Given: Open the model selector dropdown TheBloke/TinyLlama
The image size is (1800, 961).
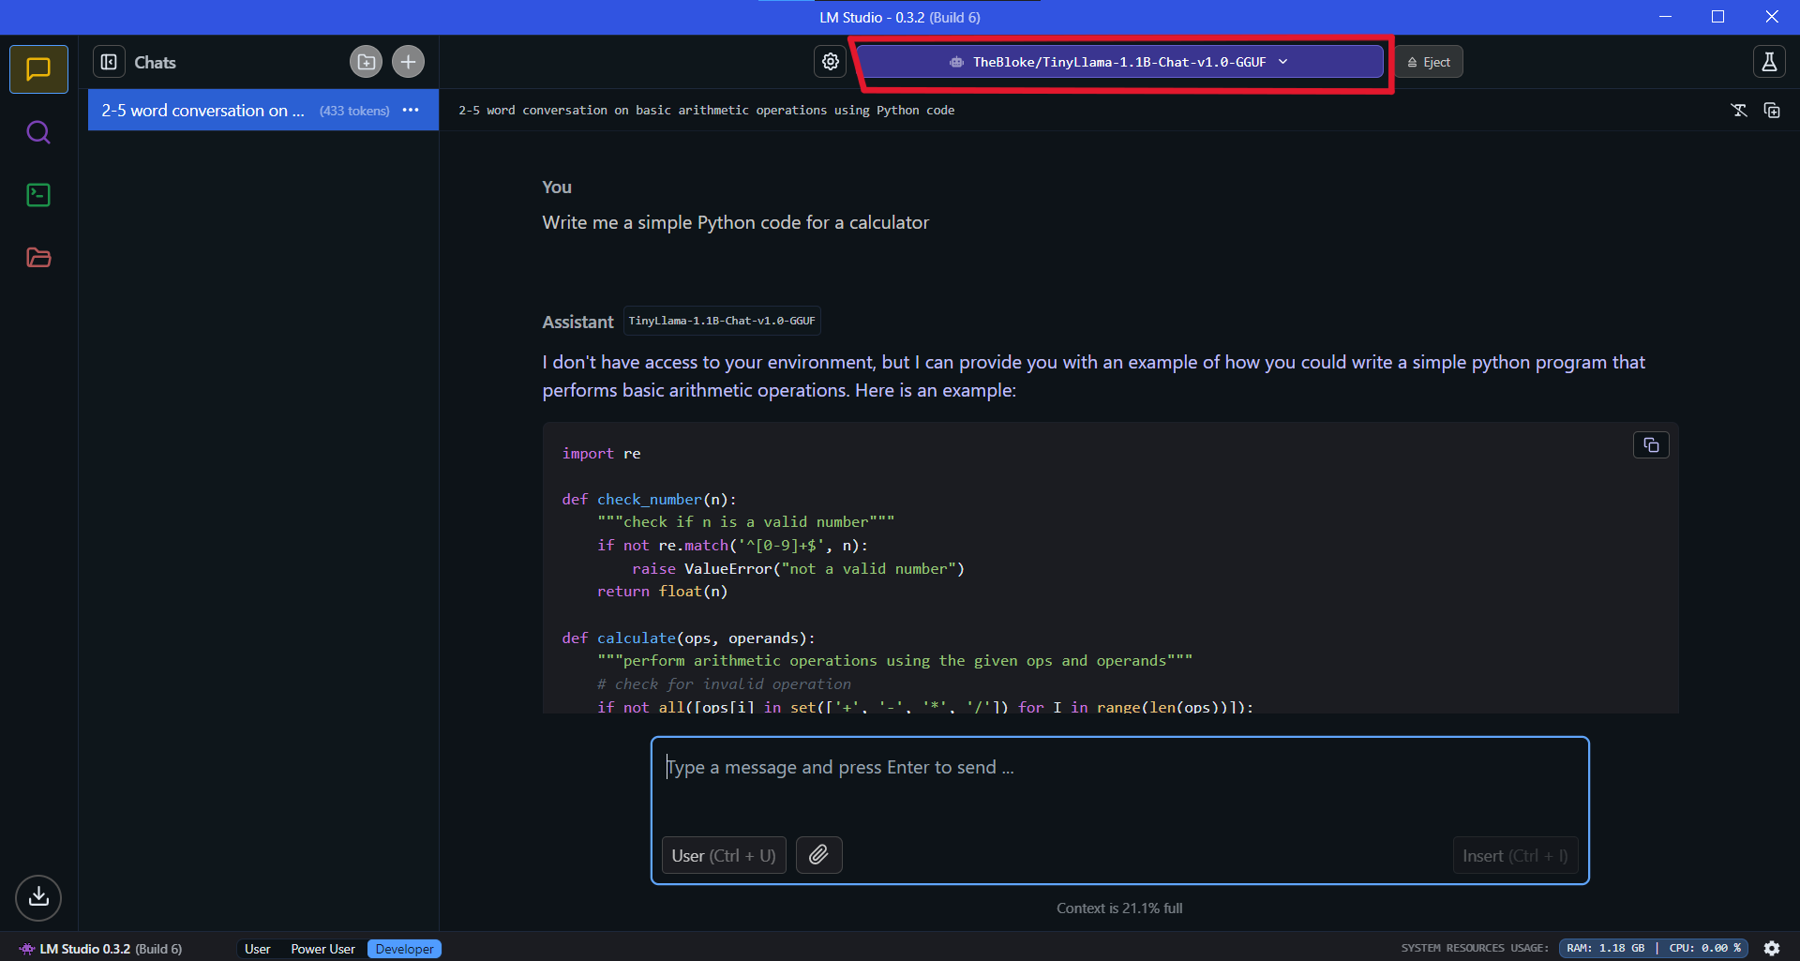Looking at the screenshot, I should coord(1120,62).
